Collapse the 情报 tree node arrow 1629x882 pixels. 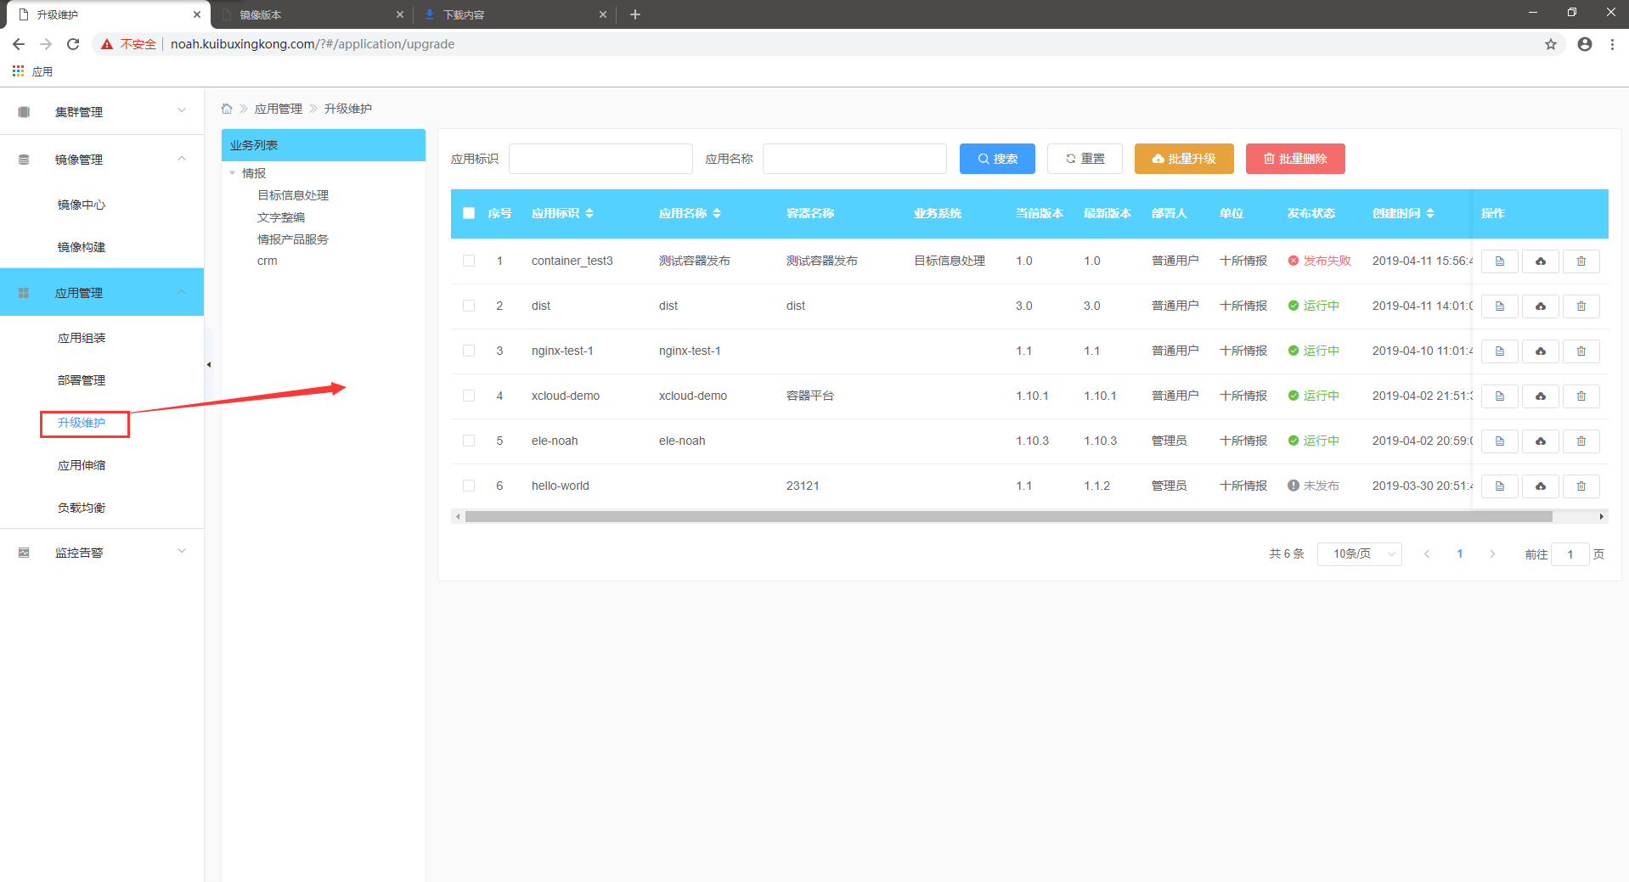click(x=232, y=173)
